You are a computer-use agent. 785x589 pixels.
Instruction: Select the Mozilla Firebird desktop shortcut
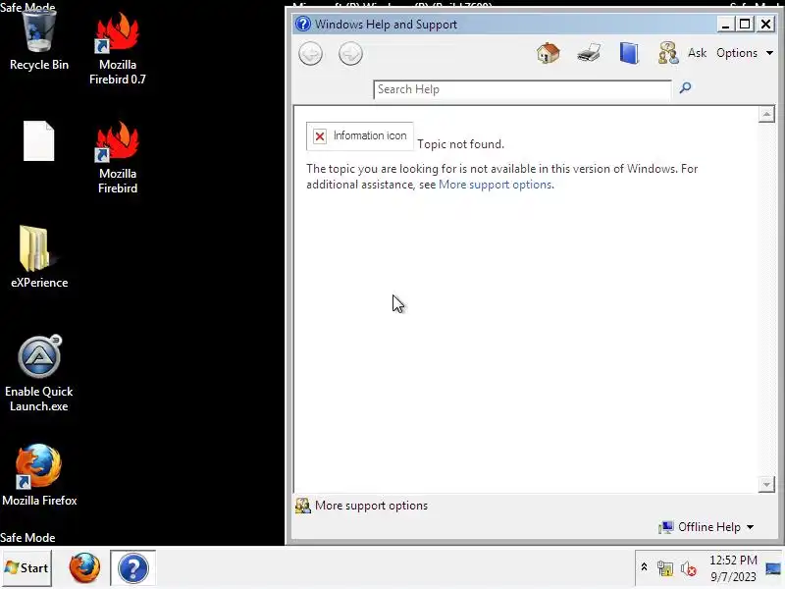click(117, 158)
